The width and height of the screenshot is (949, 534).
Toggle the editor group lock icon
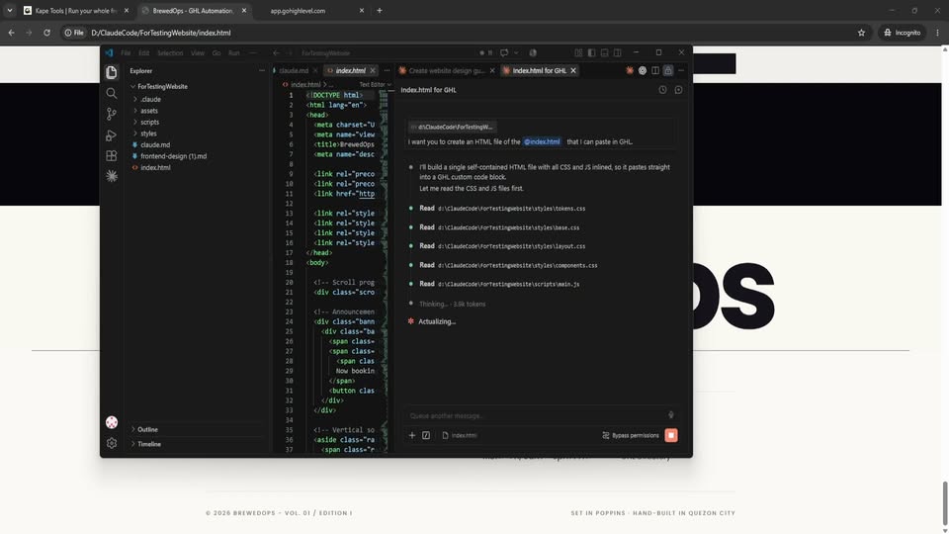click(668, 71)
